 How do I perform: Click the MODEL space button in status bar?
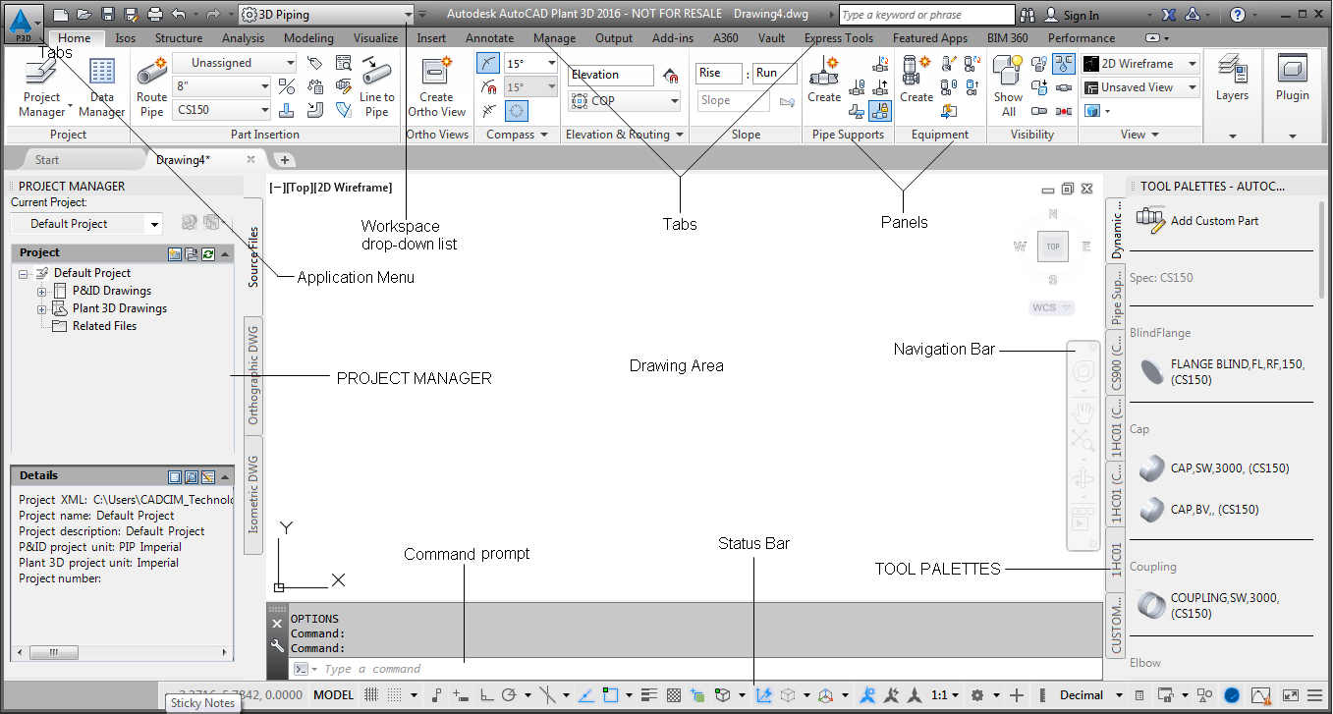(333, 694)
